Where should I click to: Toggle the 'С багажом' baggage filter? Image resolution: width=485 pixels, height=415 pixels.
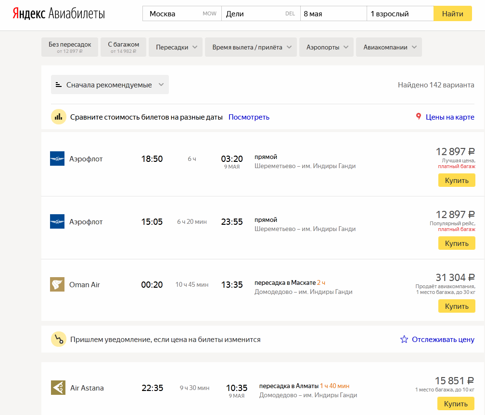point(124,47)
